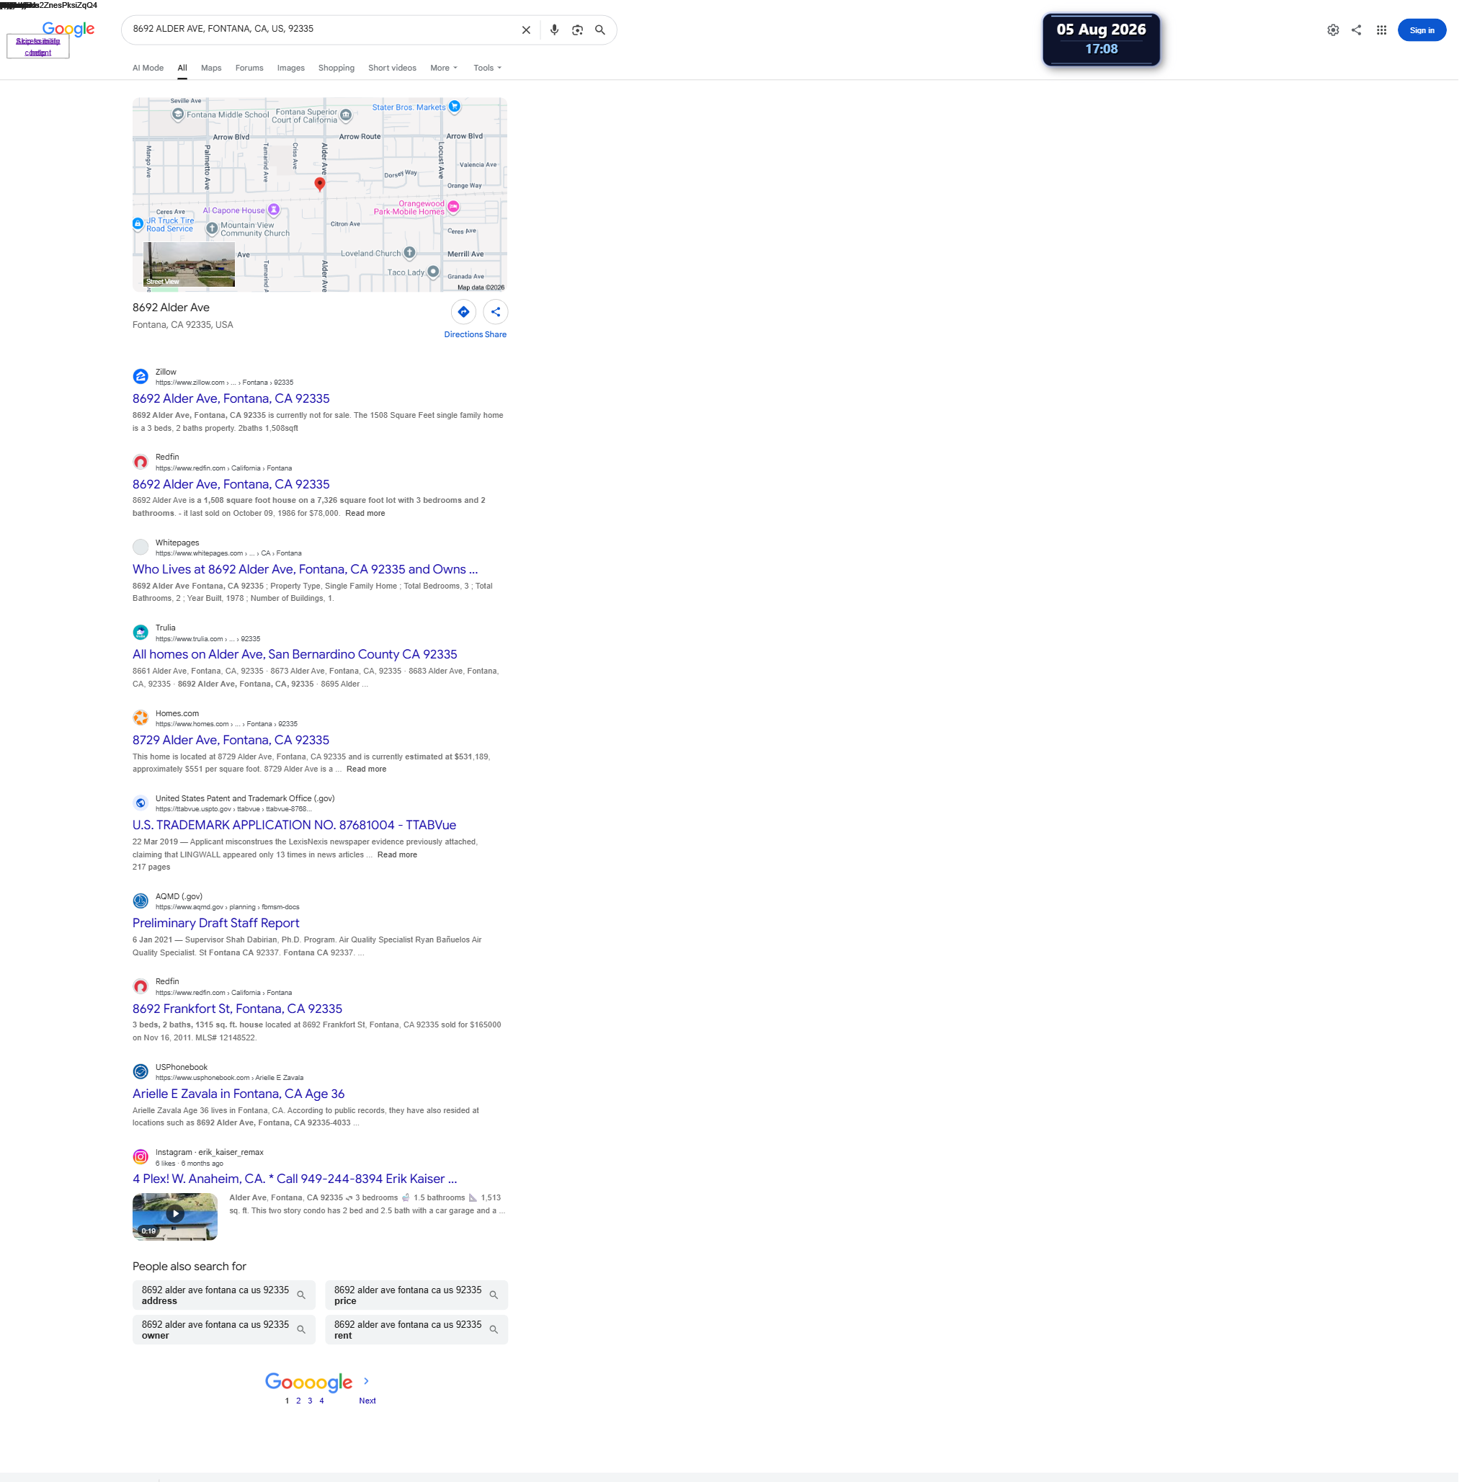
Task: Open the More dropdown menu
Action: [443, 68]
